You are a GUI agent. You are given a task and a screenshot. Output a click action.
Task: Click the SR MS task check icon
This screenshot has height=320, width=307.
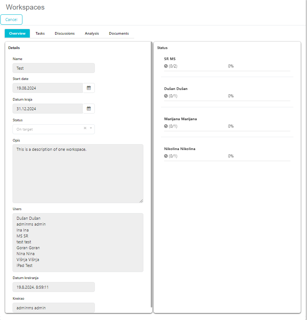(166, 66)
